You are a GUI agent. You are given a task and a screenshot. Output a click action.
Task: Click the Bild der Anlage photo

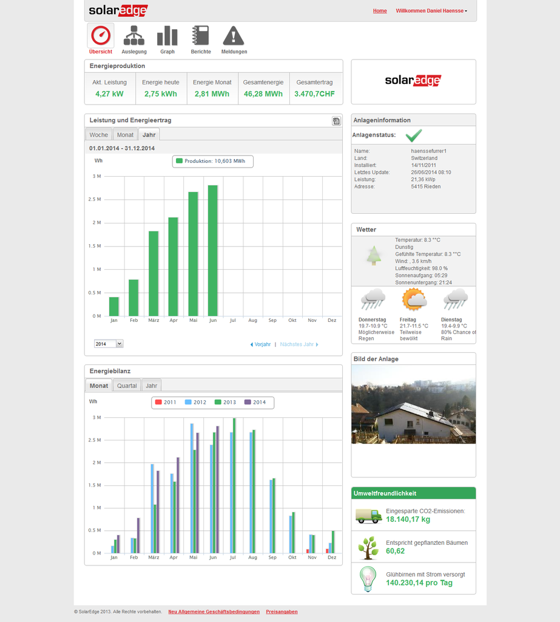(413, 404)
